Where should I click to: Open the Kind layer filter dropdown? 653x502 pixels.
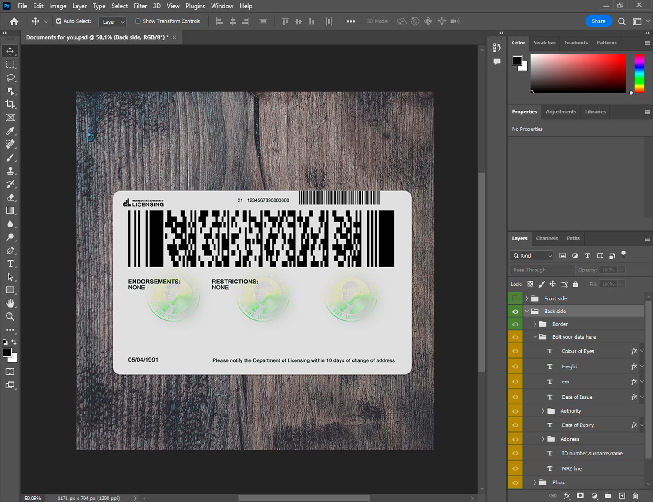(532, 256)
